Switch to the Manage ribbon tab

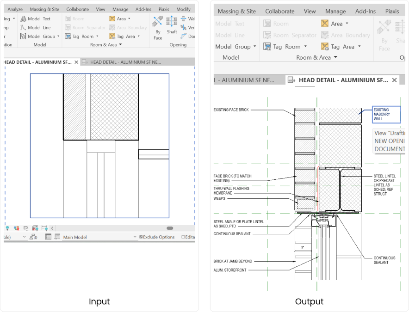coord(120,9)
